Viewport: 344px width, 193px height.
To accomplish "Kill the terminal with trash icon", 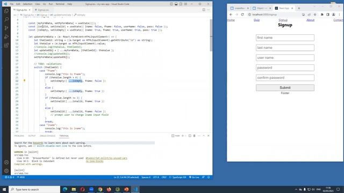I will click(194, 136).
